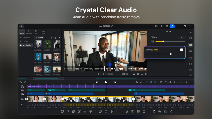Select the BARCELONA audio clip
The height and width of the screenshot is (119, 212).
pos(111,86)
